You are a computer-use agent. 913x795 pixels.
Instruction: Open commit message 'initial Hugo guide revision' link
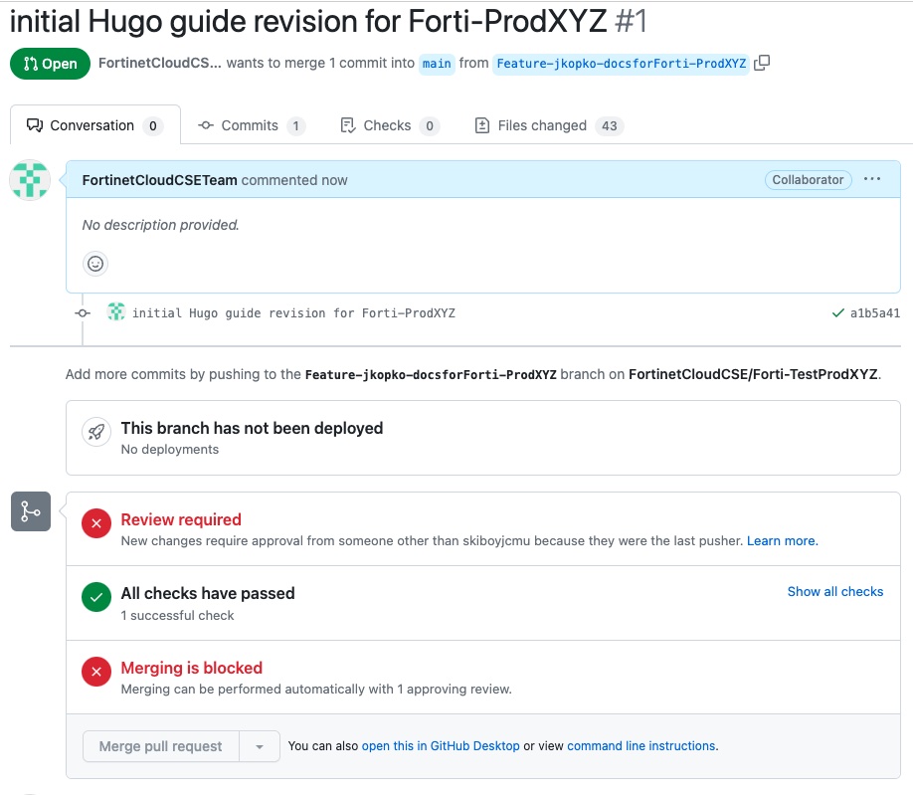[293, 313]
